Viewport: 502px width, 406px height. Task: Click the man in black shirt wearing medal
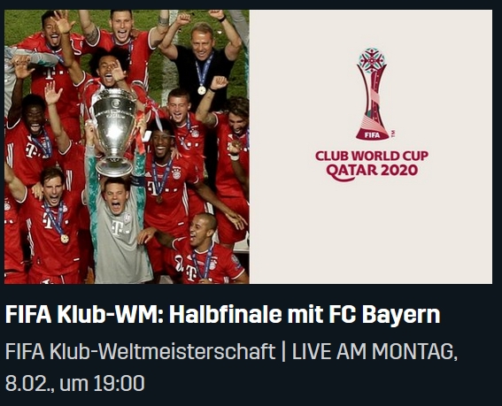(203, 64)
